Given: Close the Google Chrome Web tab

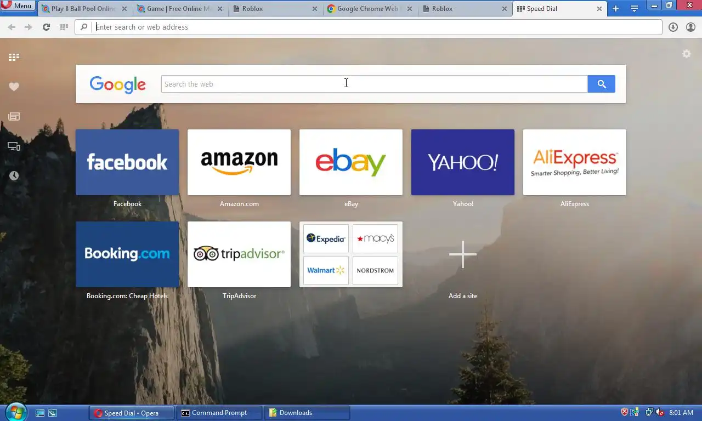Looking at the screenshot, I should 410,9.
